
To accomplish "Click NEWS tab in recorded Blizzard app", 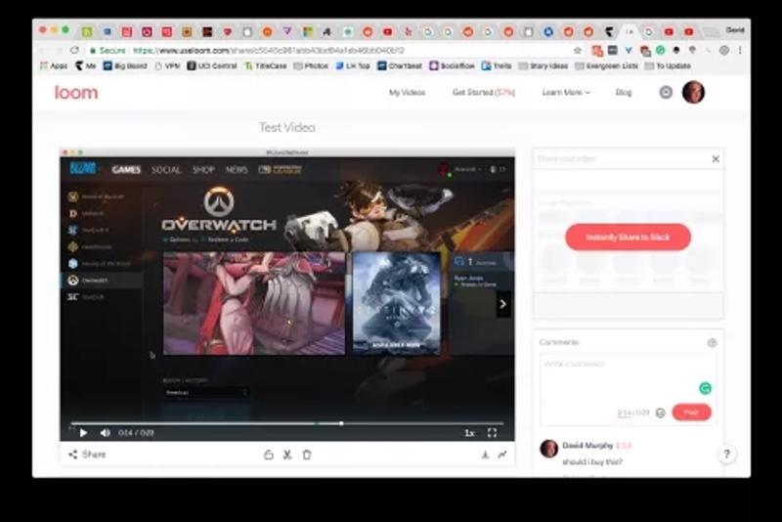I will [x=237, y=169].
